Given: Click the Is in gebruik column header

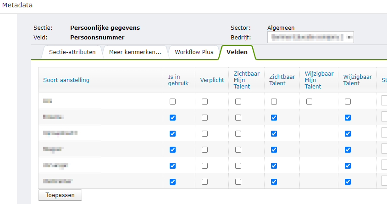Looking at the screenshot, I should click(x=178, y=80).
